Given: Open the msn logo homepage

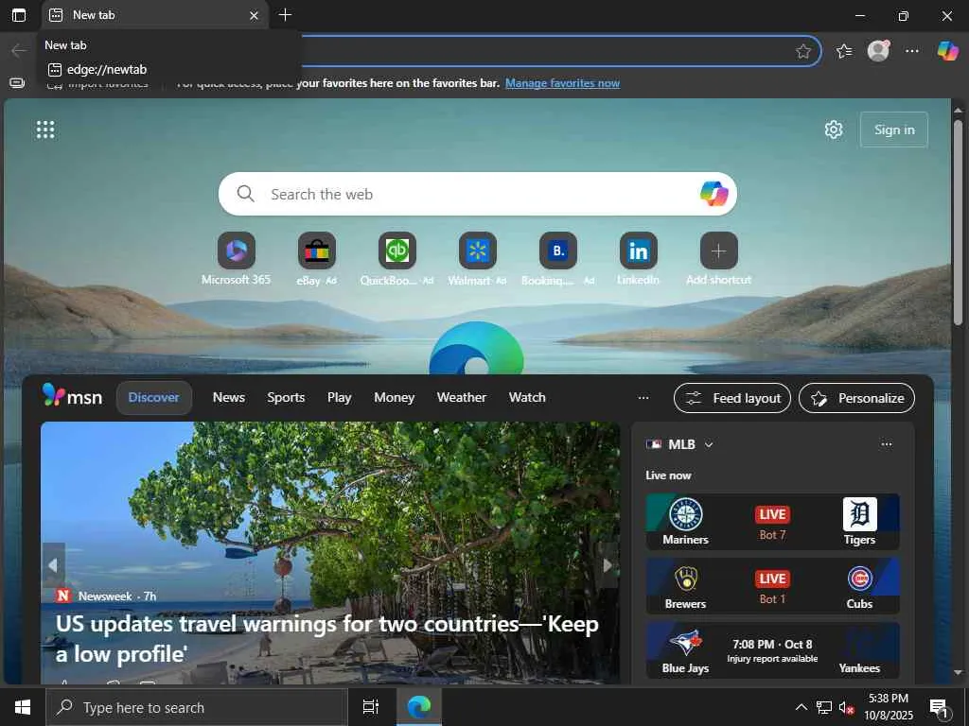Looking at the screenshot, I should tap(72, 396).
